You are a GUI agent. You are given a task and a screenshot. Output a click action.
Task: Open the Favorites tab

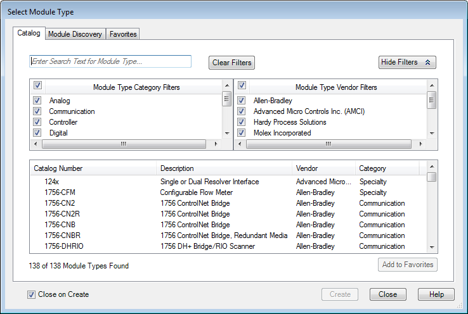pyautogui.click(x=122, y=34)
